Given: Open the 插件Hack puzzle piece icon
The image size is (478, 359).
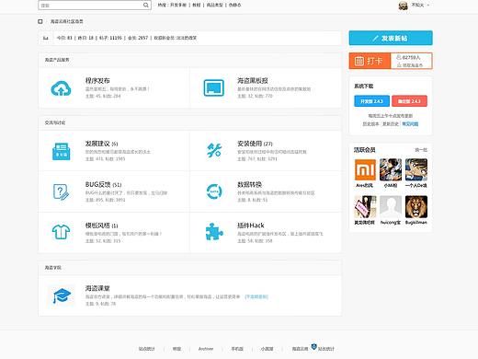Looking at the screenshot, I should [214, 232].
